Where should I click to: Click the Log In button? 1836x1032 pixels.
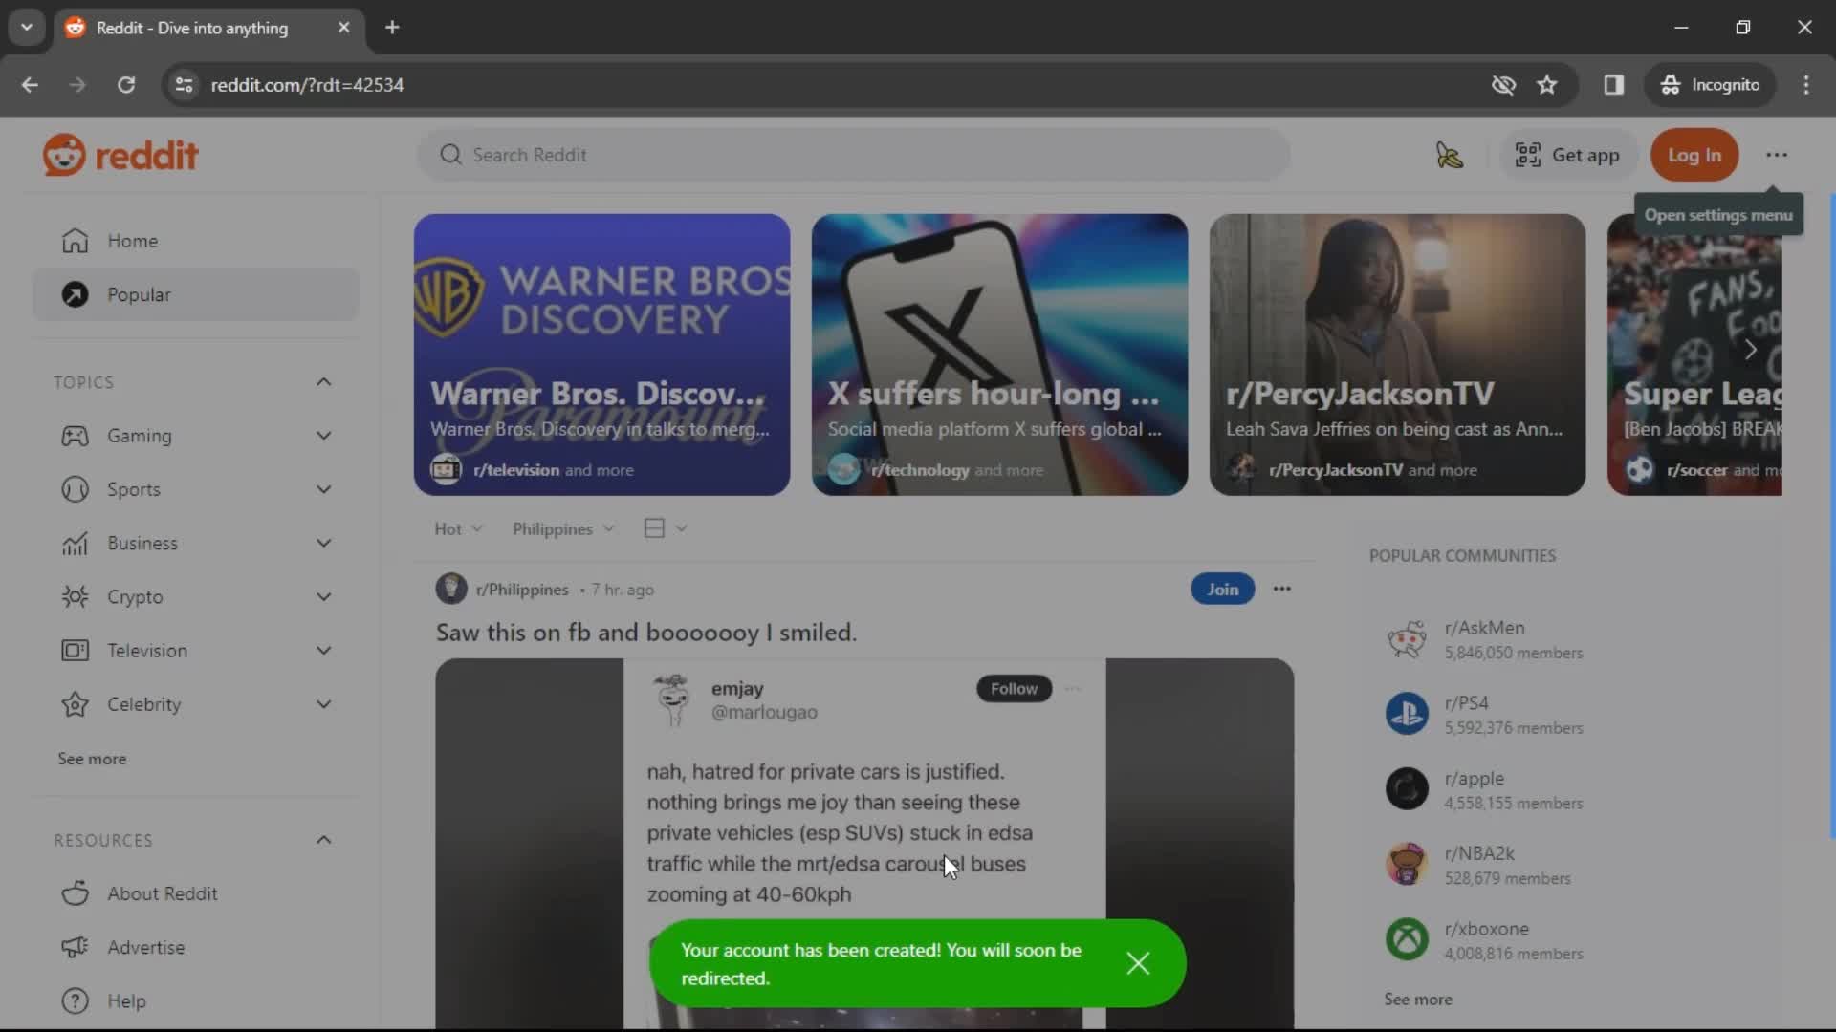pos(1696,154)
